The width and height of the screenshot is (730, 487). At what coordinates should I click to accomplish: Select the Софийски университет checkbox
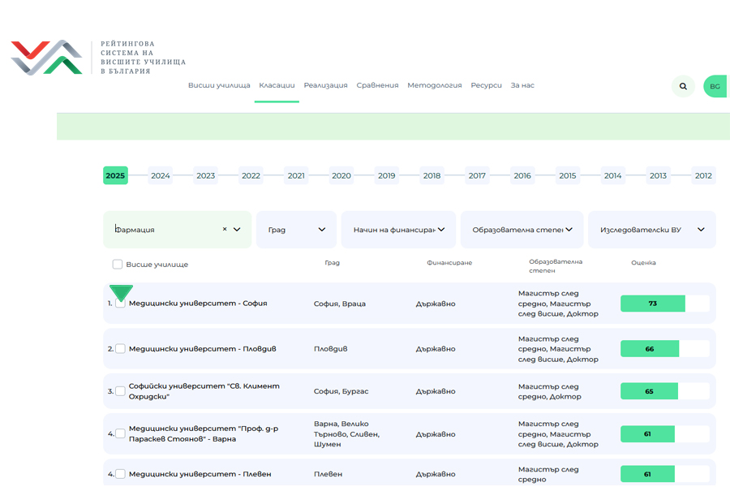[x=120, y=391]
